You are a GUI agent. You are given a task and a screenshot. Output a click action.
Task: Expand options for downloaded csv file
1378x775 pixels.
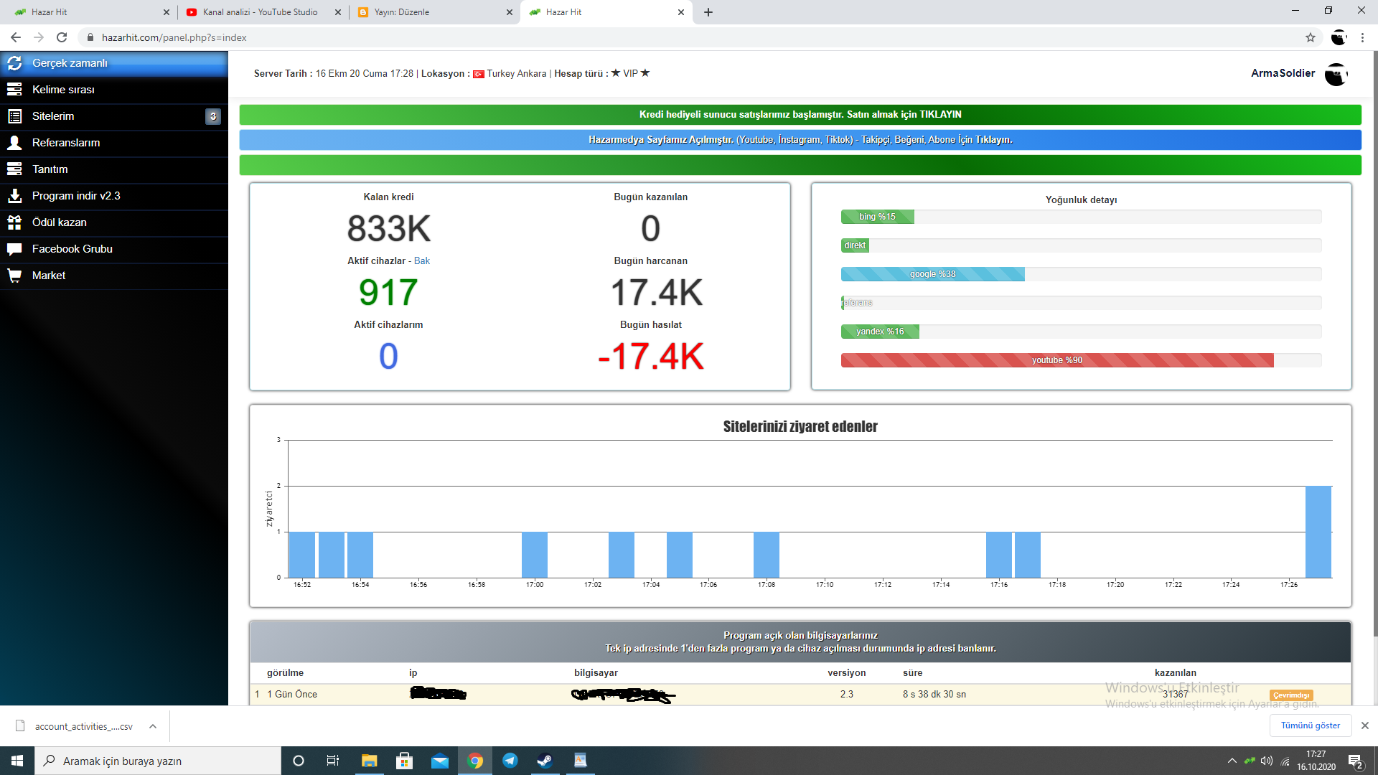pyautogui.click(x=153, y=726)
